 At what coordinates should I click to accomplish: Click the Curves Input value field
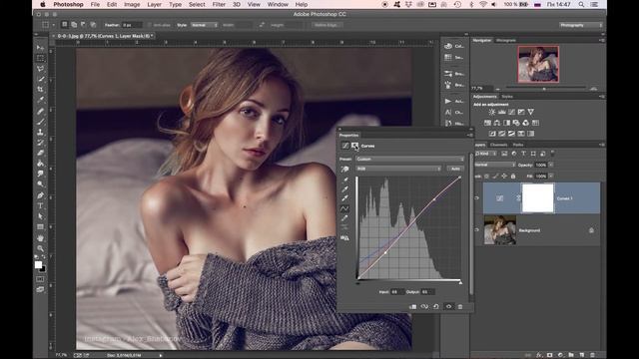pos(397,292)
